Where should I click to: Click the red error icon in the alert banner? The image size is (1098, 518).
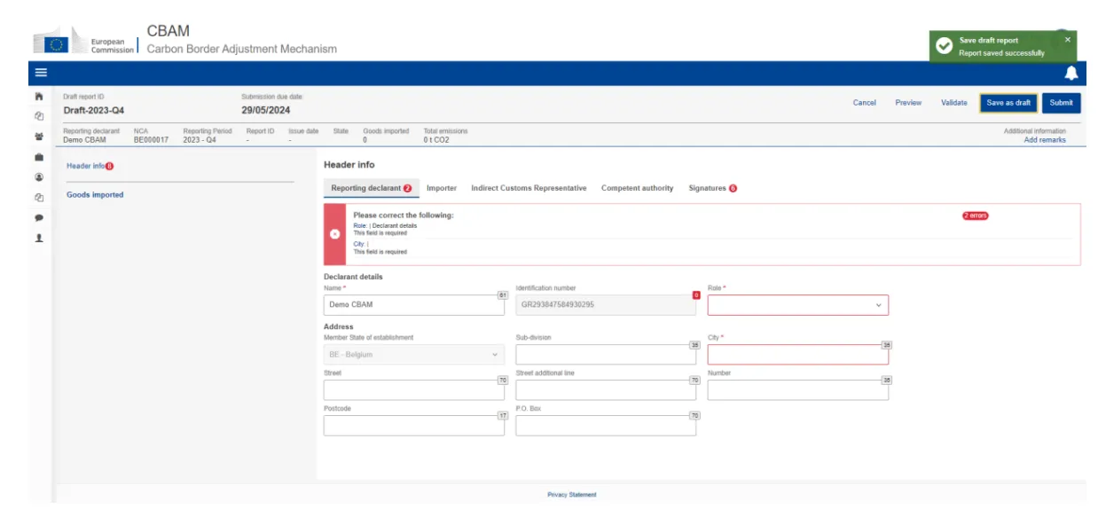tap(334, 234)
